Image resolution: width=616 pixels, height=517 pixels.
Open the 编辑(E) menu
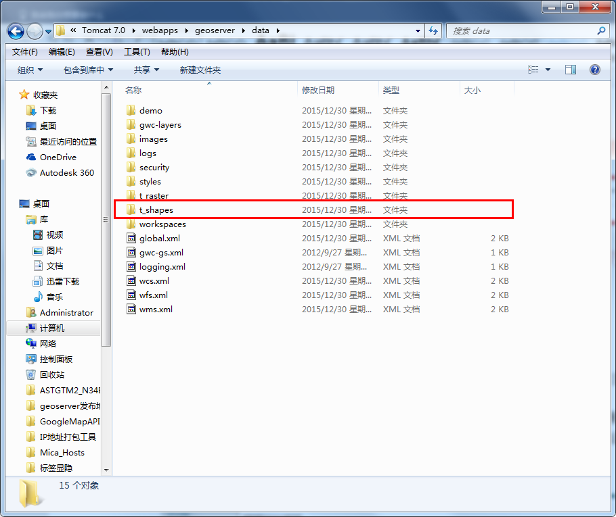pyautogui.click(x=62, y=52)
